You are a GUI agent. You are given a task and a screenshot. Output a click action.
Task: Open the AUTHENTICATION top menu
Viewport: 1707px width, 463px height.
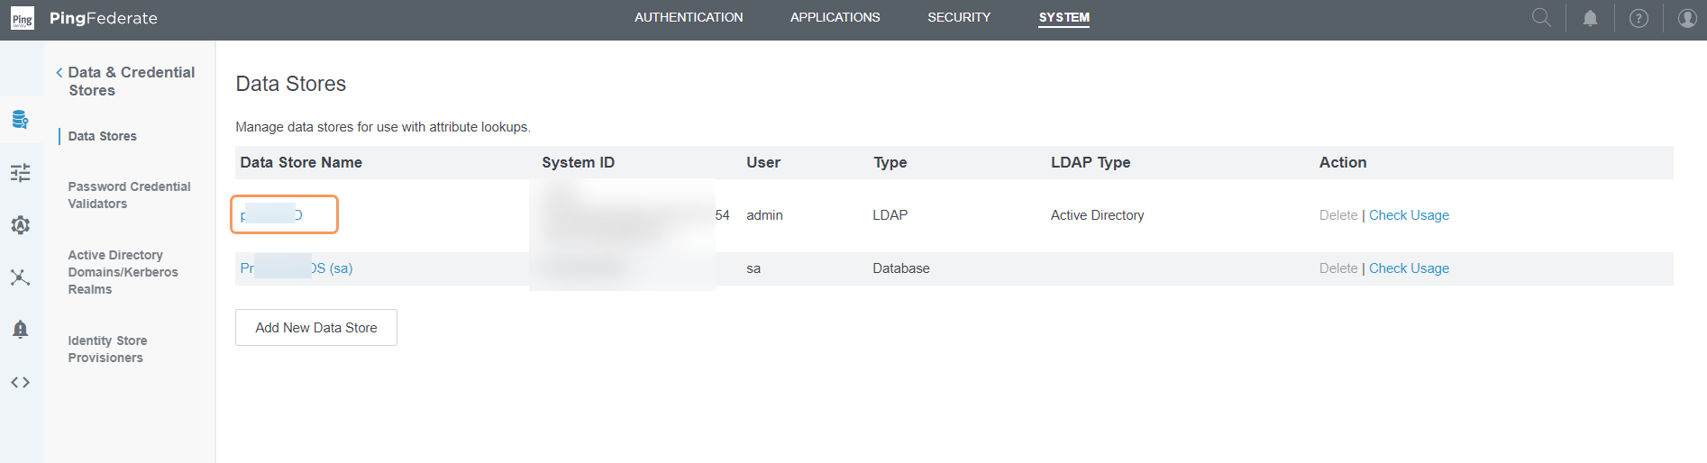click(689, 17)
